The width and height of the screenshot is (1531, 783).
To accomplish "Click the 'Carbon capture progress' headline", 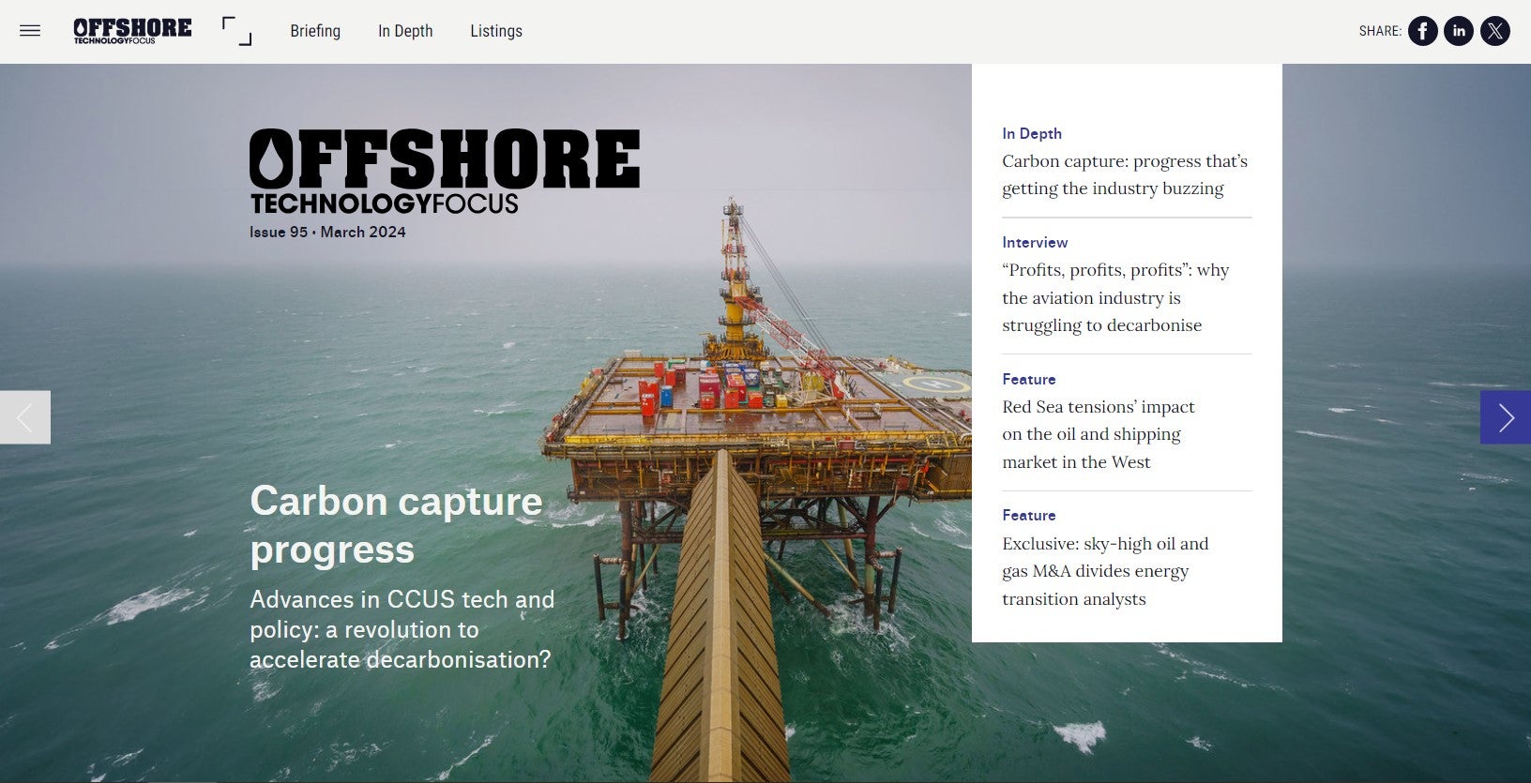I will tap(396, 525).
